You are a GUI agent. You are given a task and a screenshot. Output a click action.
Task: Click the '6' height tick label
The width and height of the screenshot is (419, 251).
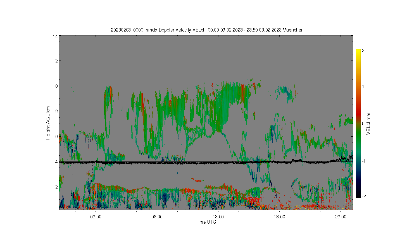click(x=56, y=136)
